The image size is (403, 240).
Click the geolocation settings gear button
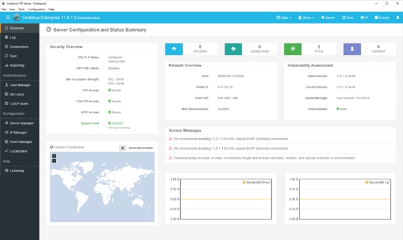click(123, 148)
